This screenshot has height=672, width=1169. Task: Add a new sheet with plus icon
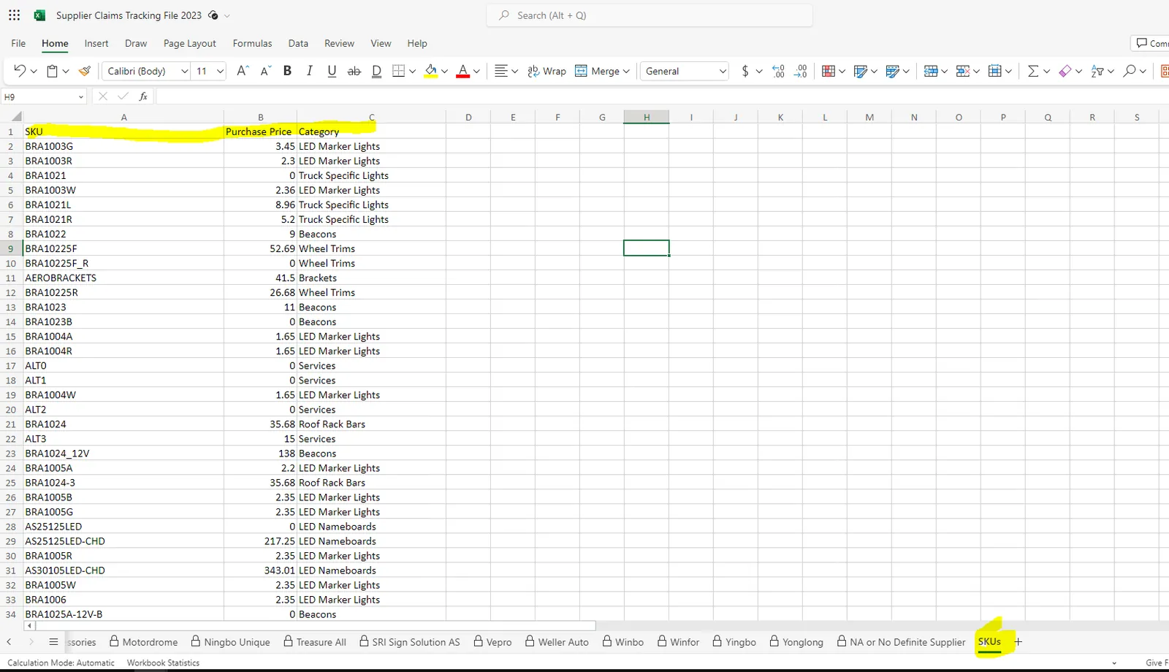pyautogui.click(x=1018, y=642)
